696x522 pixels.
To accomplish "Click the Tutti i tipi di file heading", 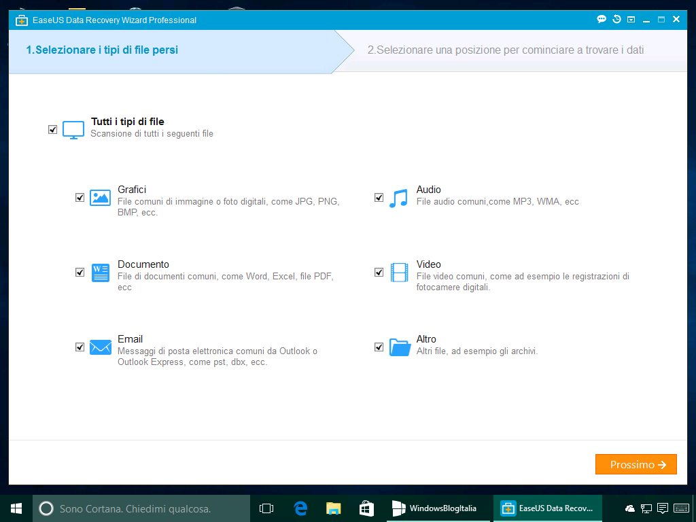I will pyautogui.click(x=127, y=122).
